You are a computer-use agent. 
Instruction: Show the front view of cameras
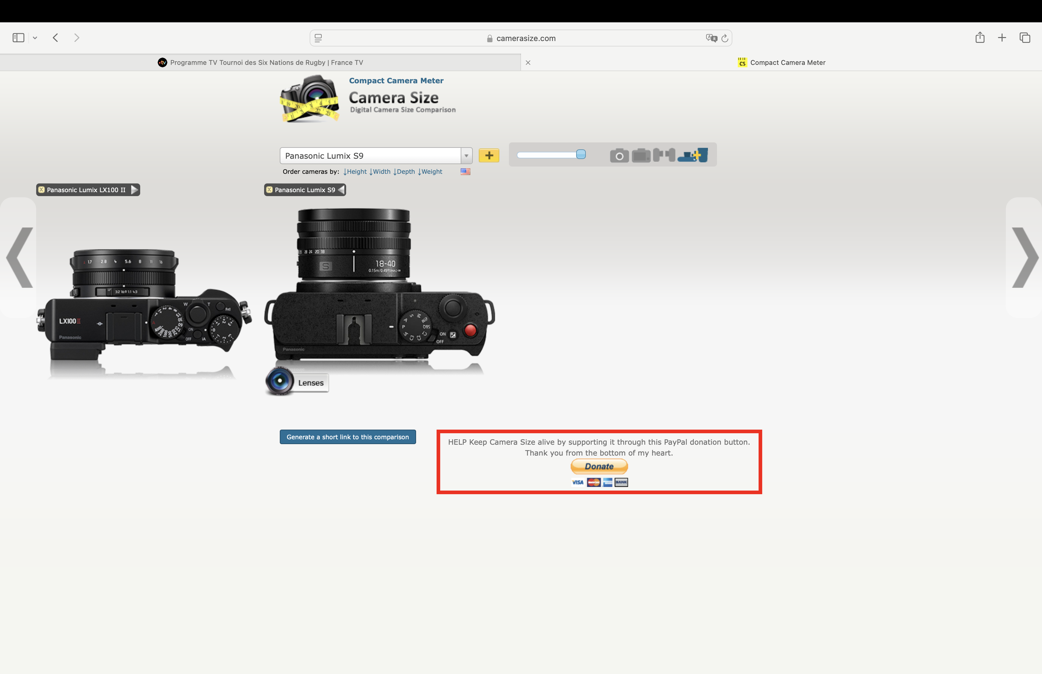[x=619, y=155]
